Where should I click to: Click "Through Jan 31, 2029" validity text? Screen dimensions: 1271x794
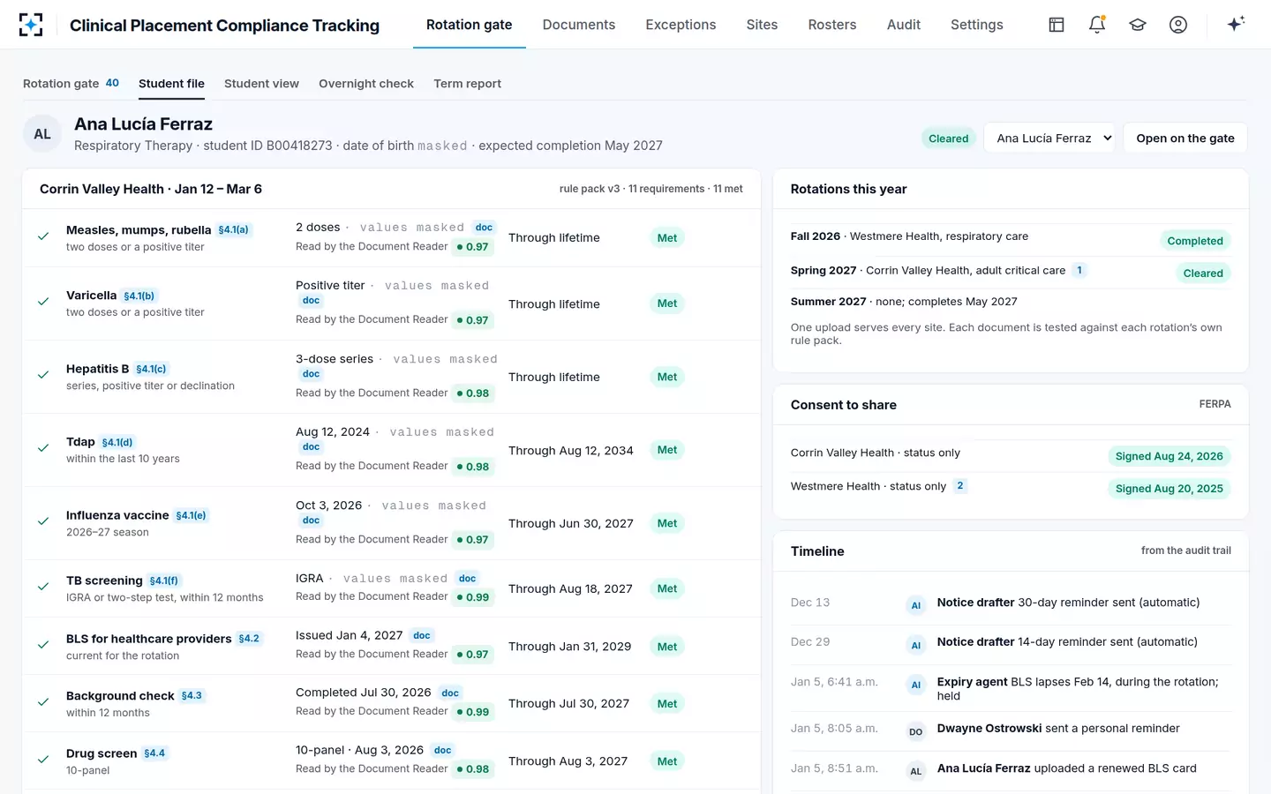(570, 647)
